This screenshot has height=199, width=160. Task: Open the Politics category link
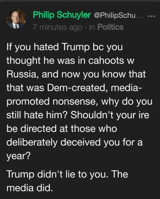110,27
